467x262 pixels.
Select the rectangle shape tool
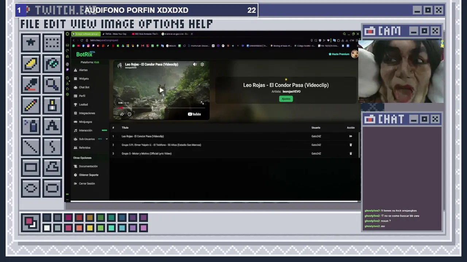tap(31, 168)
